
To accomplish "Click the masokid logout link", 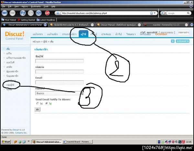I will [x=167, y=33].
